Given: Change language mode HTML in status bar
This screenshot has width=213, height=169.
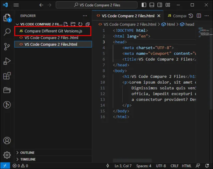Looking at the screenshot, I should [186, 166].
